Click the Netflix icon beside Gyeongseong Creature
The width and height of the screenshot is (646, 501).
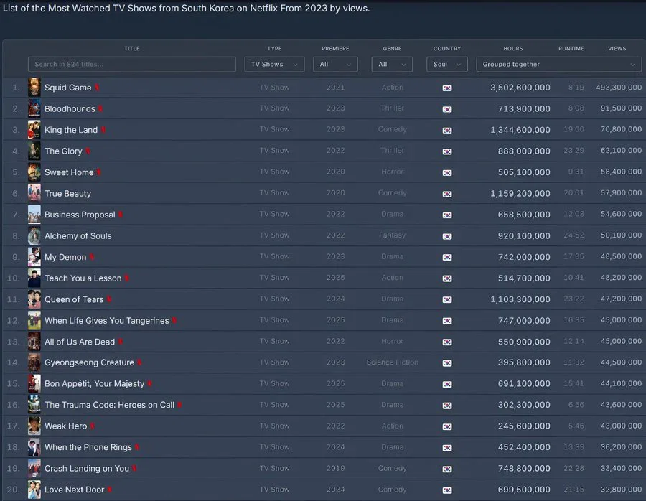tap(139, 362)
